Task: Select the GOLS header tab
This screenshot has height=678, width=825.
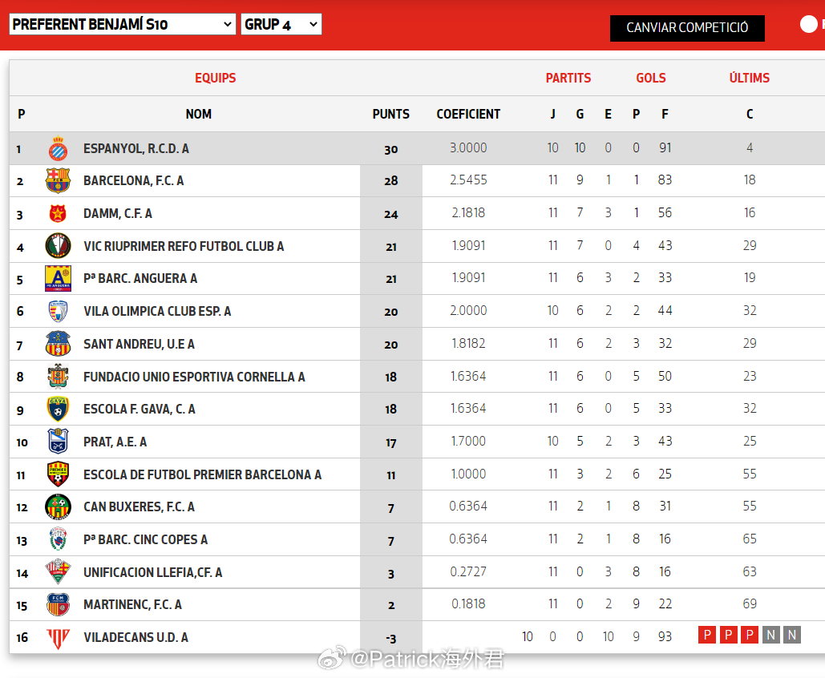Action: pyautogui.click(x=651, y=78)
